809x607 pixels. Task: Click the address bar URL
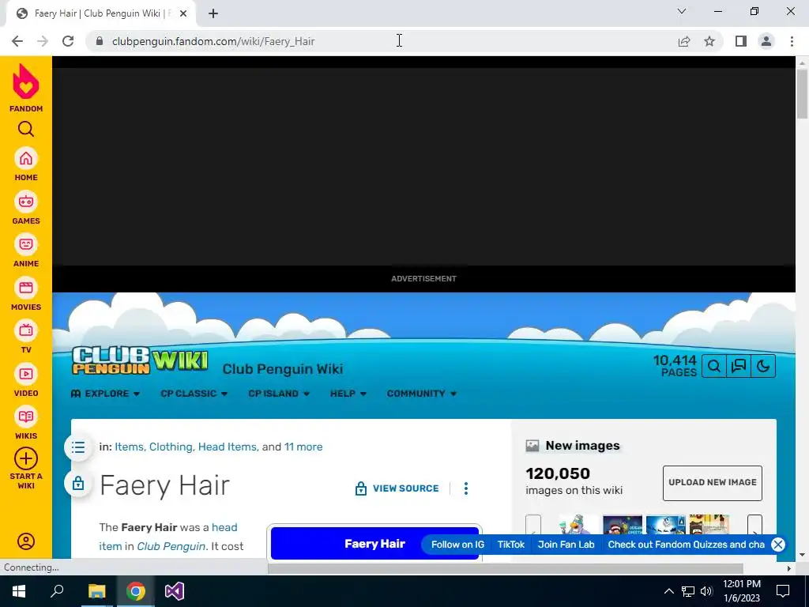(x=213, y=41)
